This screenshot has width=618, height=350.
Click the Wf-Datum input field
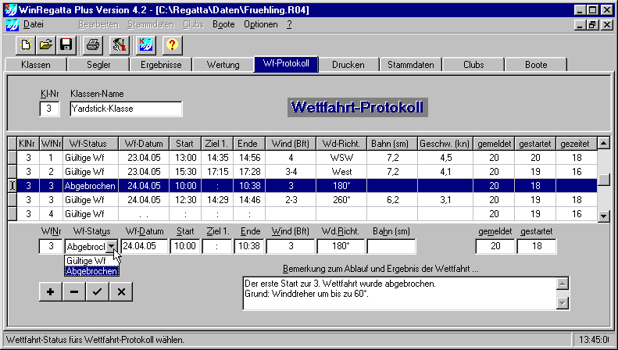(x=145, y=246)
